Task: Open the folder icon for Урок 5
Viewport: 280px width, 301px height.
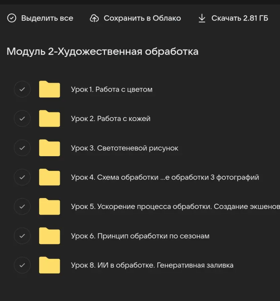Action: click(49, 206)
